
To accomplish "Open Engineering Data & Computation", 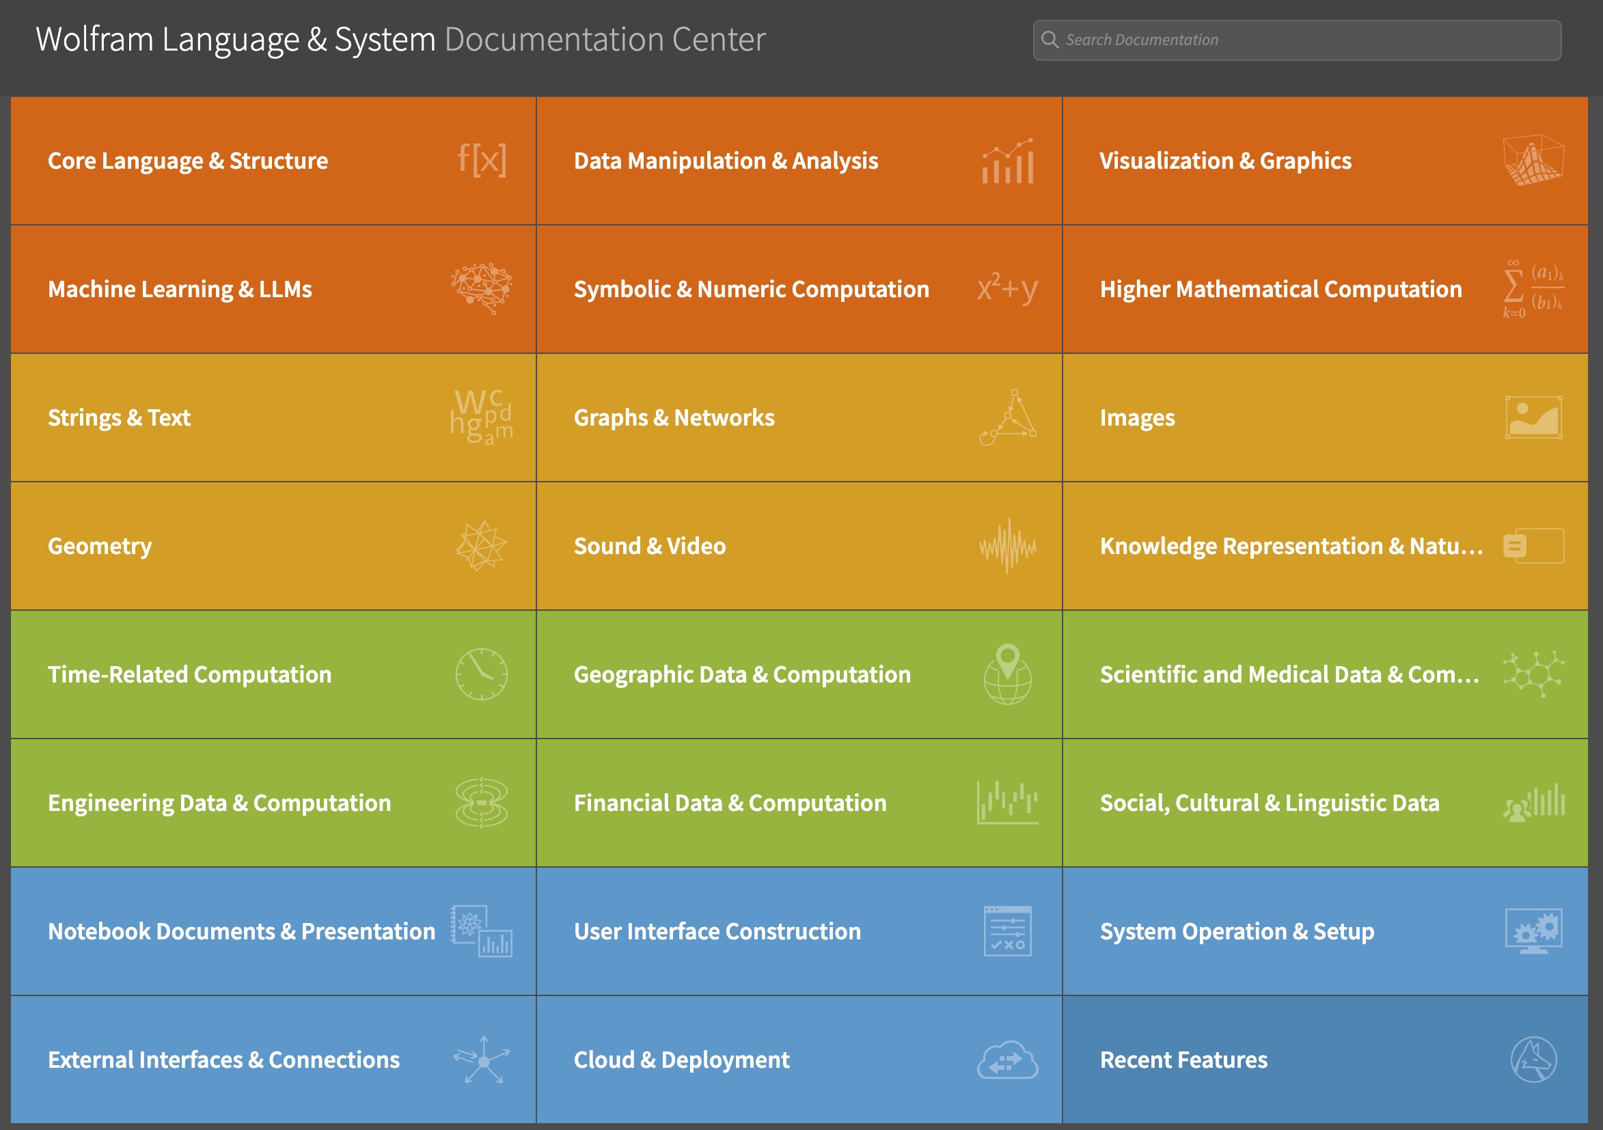I will coord(219,803).
